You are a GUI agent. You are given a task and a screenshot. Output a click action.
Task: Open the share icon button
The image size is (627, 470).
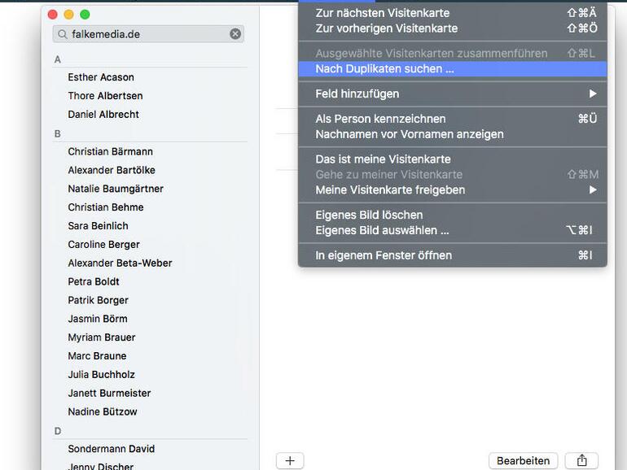click(581, 460)
